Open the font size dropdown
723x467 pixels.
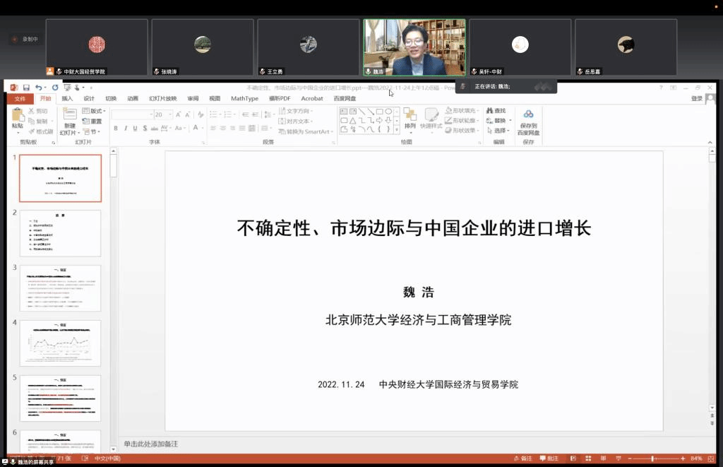pyautogui.click(x=169, y=114)
